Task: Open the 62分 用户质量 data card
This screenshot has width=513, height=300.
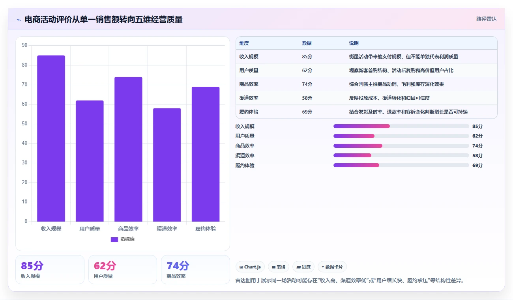Action: [x=123, y=270]
